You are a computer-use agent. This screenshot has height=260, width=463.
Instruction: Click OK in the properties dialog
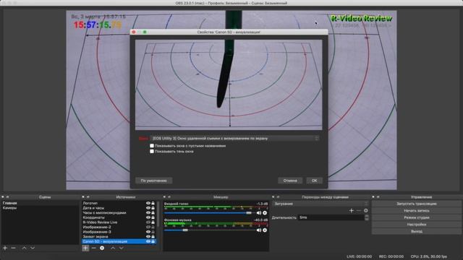click(314, 181)
